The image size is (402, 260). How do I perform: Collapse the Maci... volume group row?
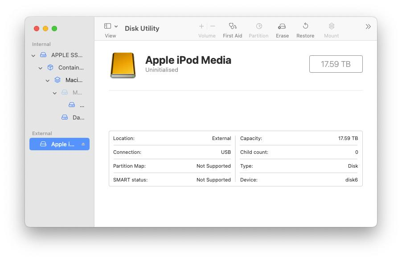[48, 81]
